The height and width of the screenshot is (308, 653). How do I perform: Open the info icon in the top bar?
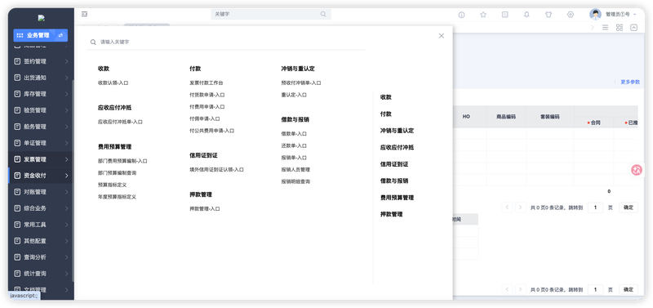(461, 15)
